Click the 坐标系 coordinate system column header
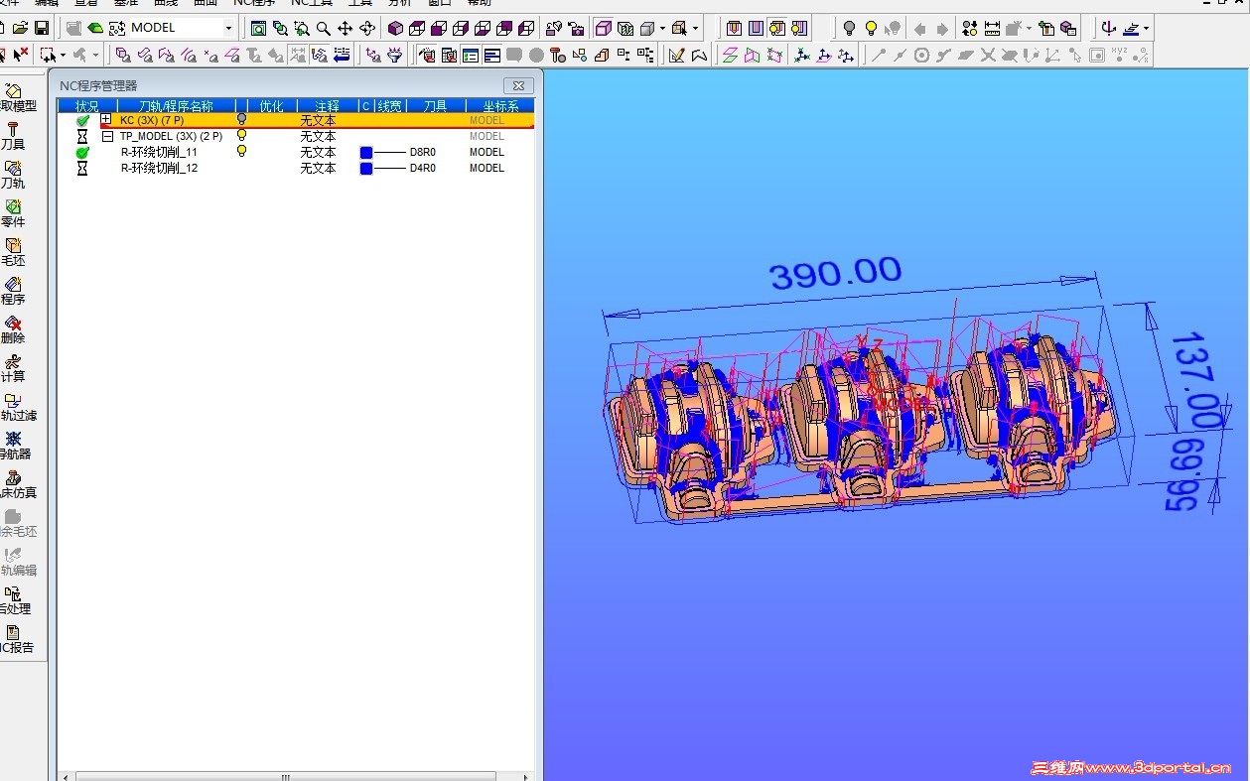Viewport: 1250px width, 781px height. [500, 105]
